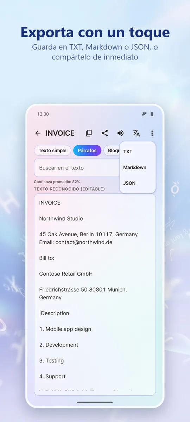Focus the Buscar en el texto field

pyautogui.click(x=77, y=168)
